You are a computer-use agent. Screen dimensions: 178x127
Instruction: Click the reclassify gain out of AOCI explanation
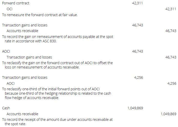tap(57, 65)
